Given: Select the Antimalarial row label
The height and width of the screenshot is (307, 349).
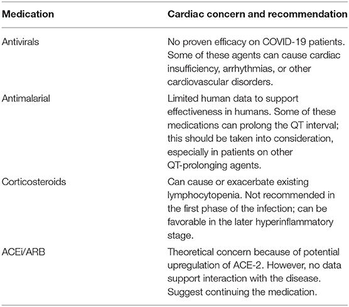Looking at the screenshot, I should point(26,99).
